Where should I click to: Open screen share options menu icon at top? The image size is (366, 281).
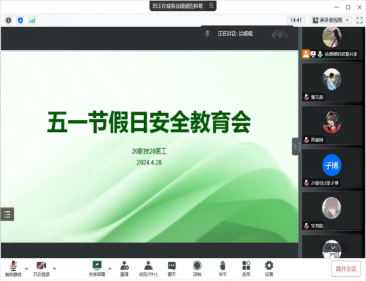(211, 5)
